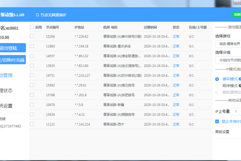Viewport: 241px width, 161px height.
Task: Click the expiry time for node 15834
Action: click(157, 114)
